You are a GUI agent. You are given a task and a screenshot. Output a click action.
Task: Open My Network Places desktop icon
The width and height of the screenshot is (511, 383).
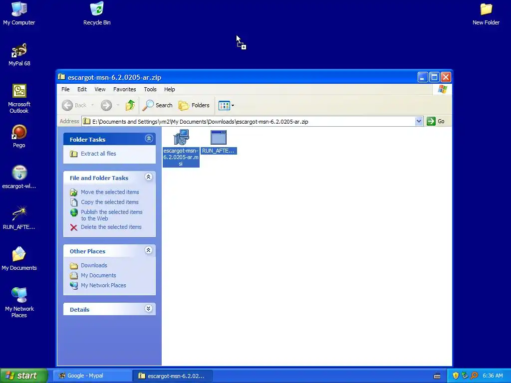click(19, 303)
